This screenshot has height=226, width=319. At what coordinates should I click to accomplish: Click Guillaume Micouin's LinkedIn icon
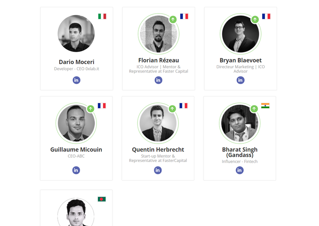pos(76,170)
